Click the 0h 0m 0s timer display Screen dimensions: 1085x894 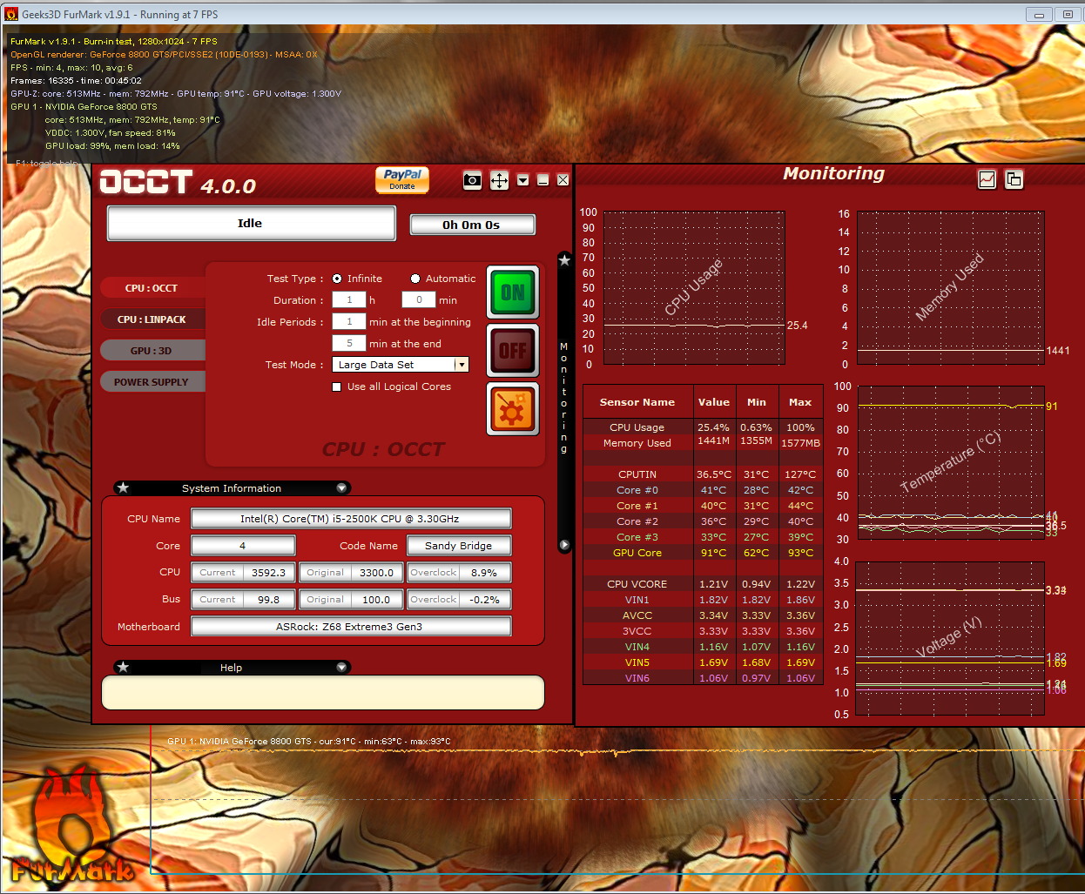[x=472, y=225]
